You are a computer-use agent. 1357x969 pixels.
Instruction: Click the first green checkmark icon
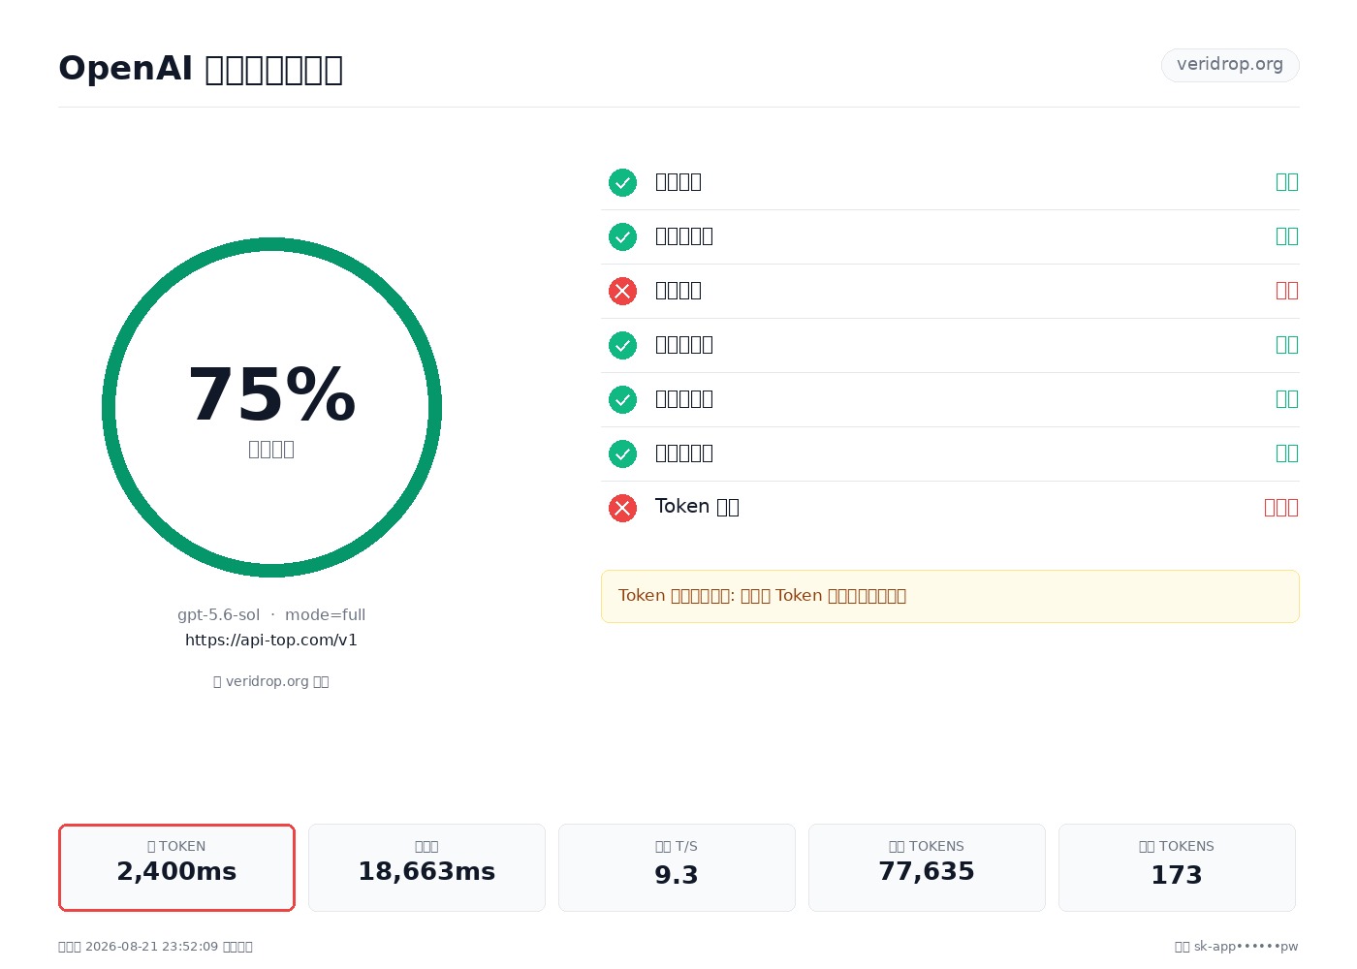tap(622, 182)
